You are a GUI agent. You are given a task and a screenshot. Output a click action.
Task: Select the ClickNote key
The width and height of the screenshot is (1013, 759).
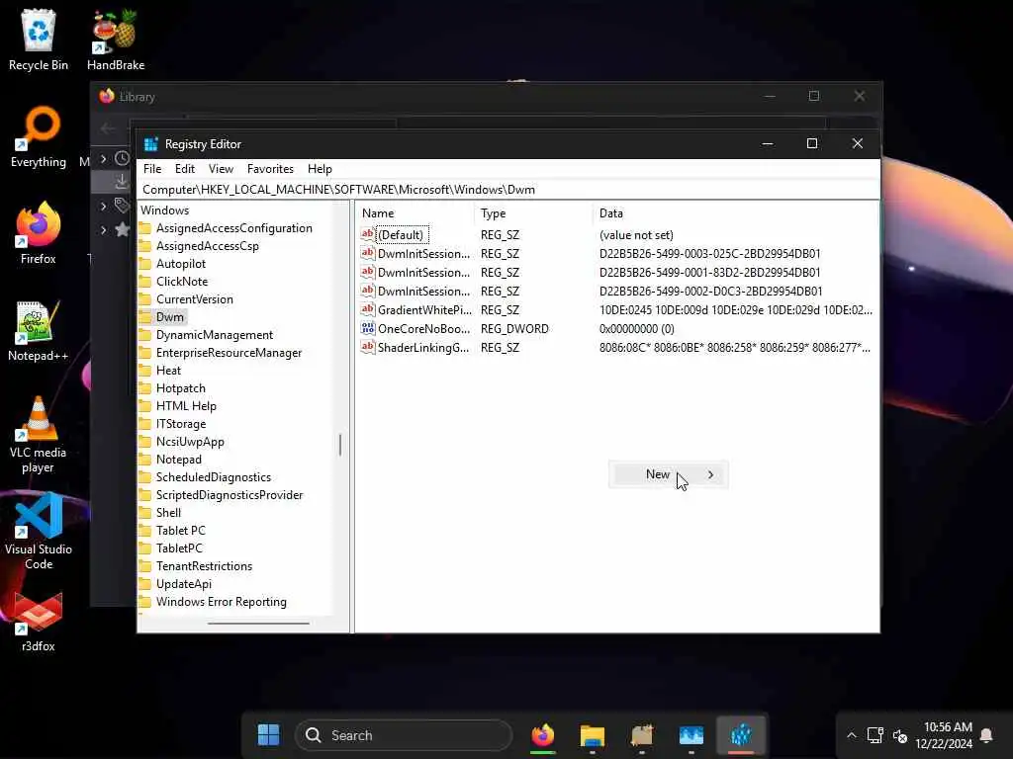pos(182,282)
